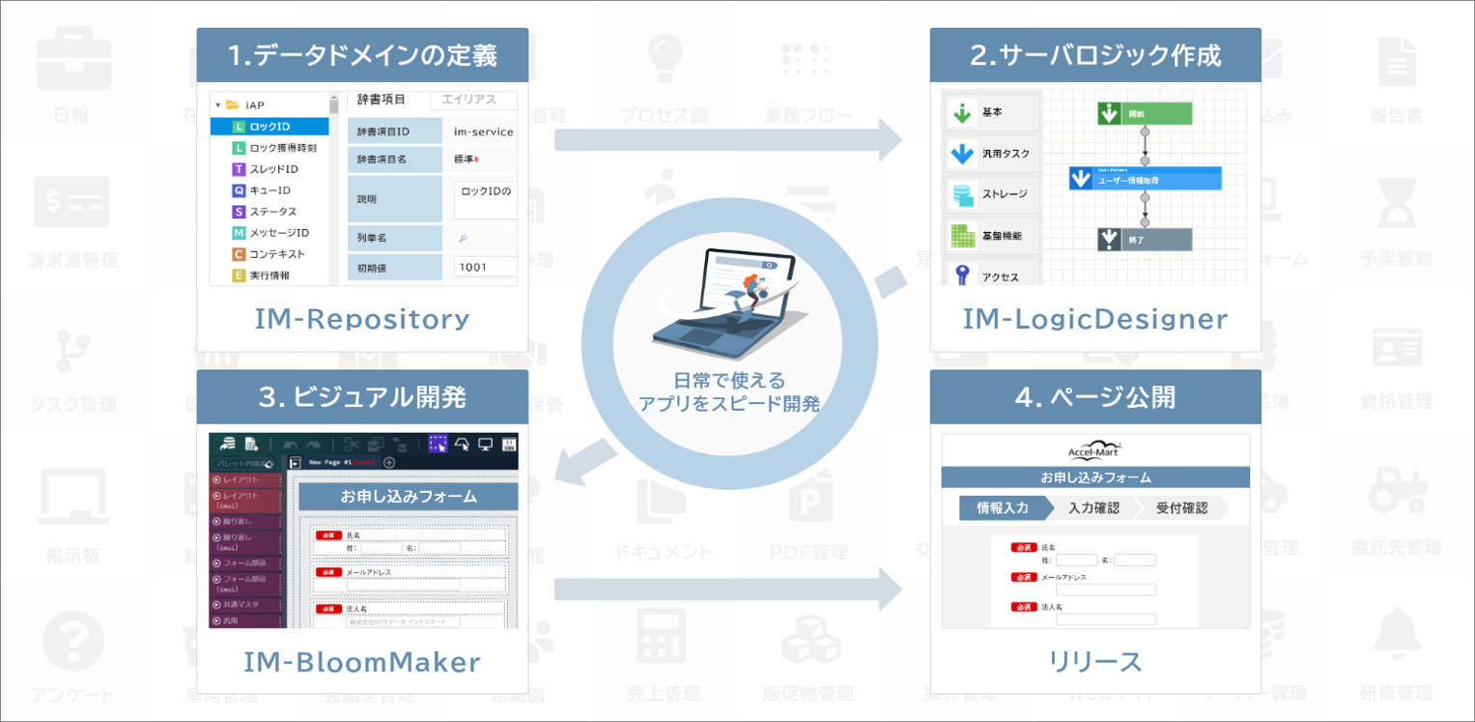
Task: Add a new page with the plus icon
Action: 389,463
